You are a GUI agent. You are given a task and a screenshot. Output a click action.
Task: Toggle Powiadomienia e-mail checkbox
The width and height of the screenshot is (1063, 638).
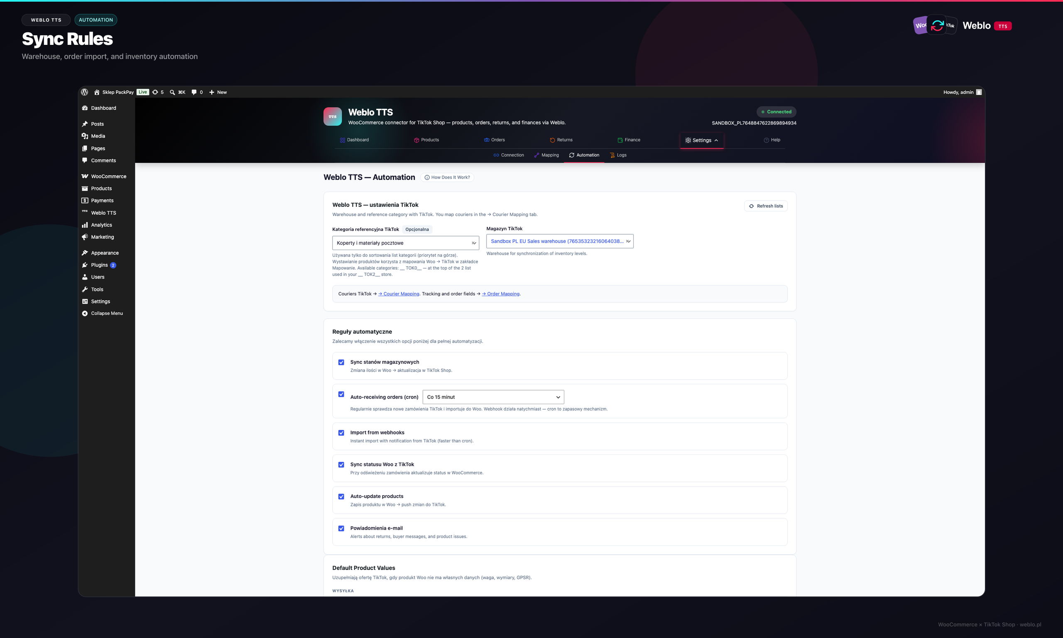341,528
